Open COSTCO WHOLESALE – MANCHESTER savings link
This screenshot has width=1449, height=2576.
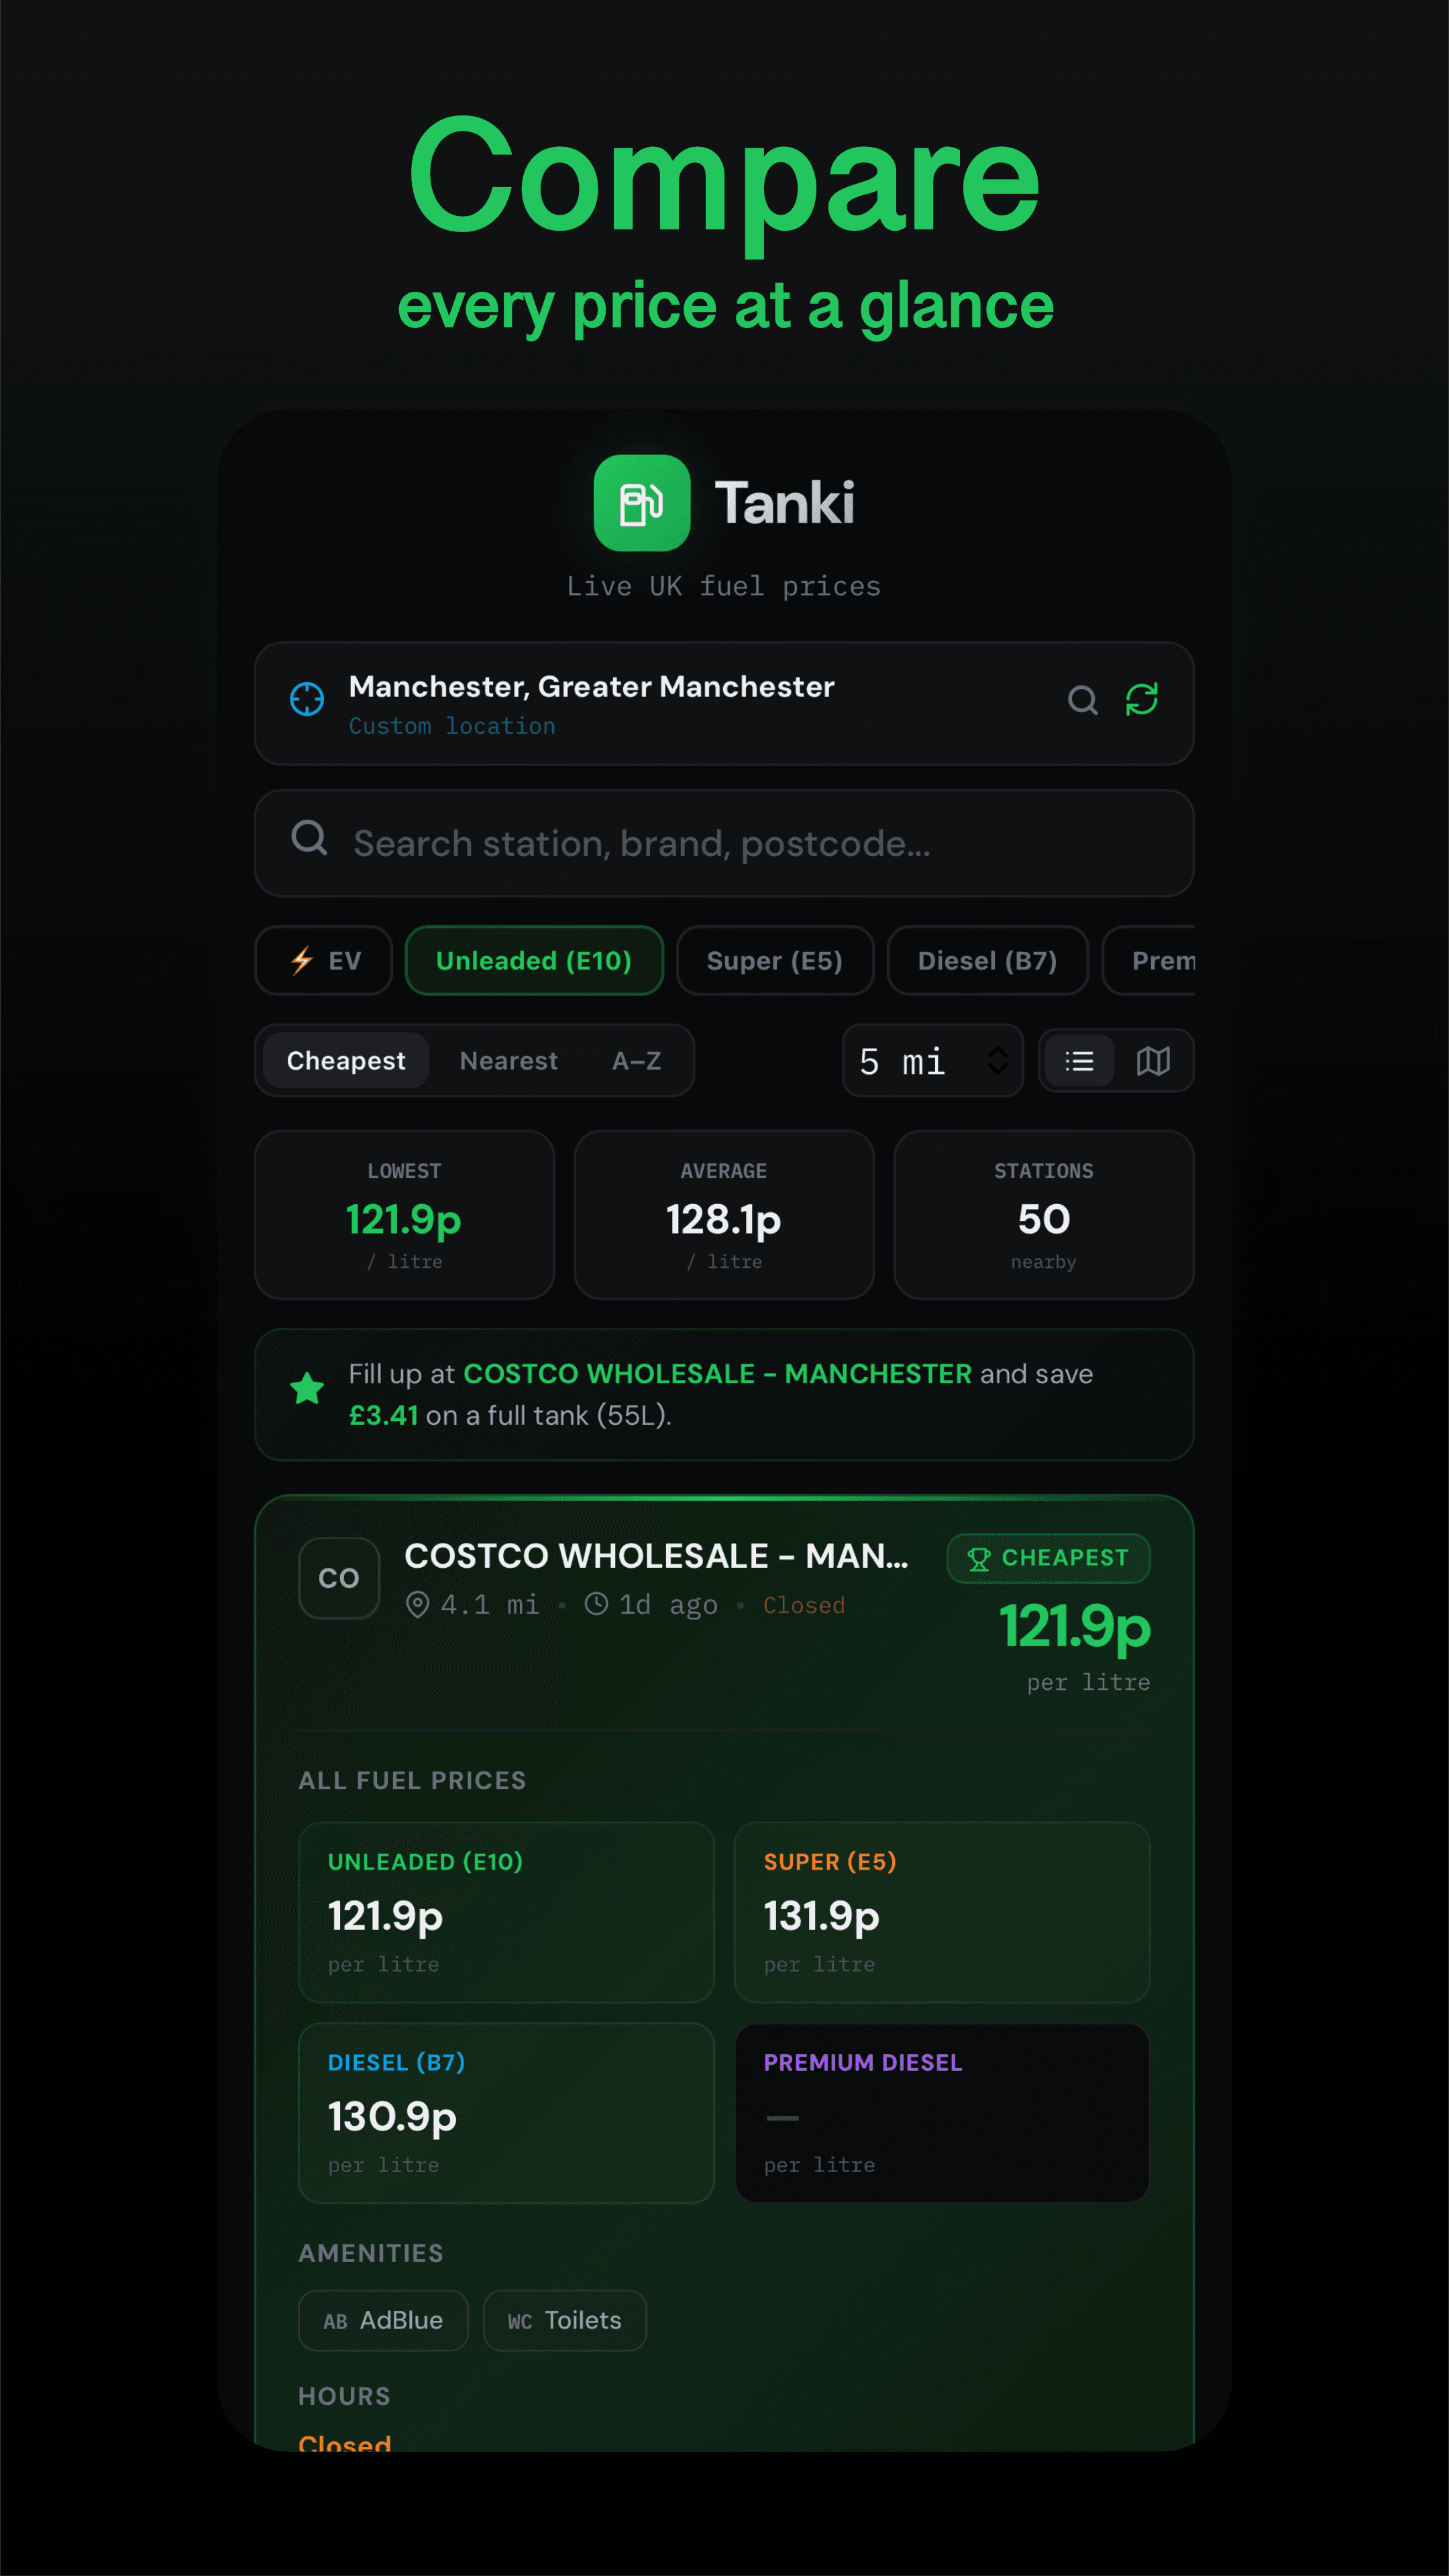(x=717, y=1374)
